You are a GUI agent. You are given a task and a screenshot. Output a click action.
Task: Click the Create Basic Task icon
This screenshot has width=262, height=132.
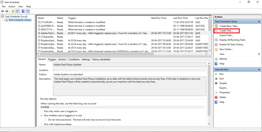(216, 26)
